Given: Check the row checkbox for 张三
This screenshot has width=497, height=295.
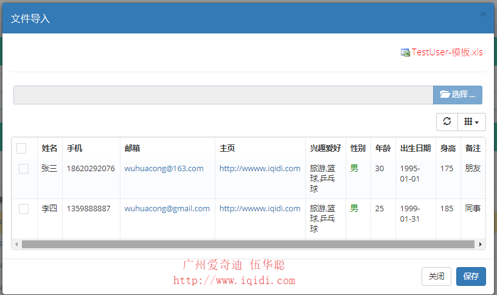Looking at the screenshot, I should (24, 169).
